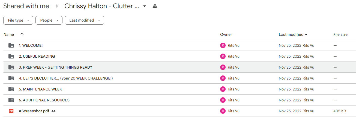Go to Shared with me breadcrumb
The height and width of the screenshot is (123, 356).
pyautogui.click(x=26, y=6)
